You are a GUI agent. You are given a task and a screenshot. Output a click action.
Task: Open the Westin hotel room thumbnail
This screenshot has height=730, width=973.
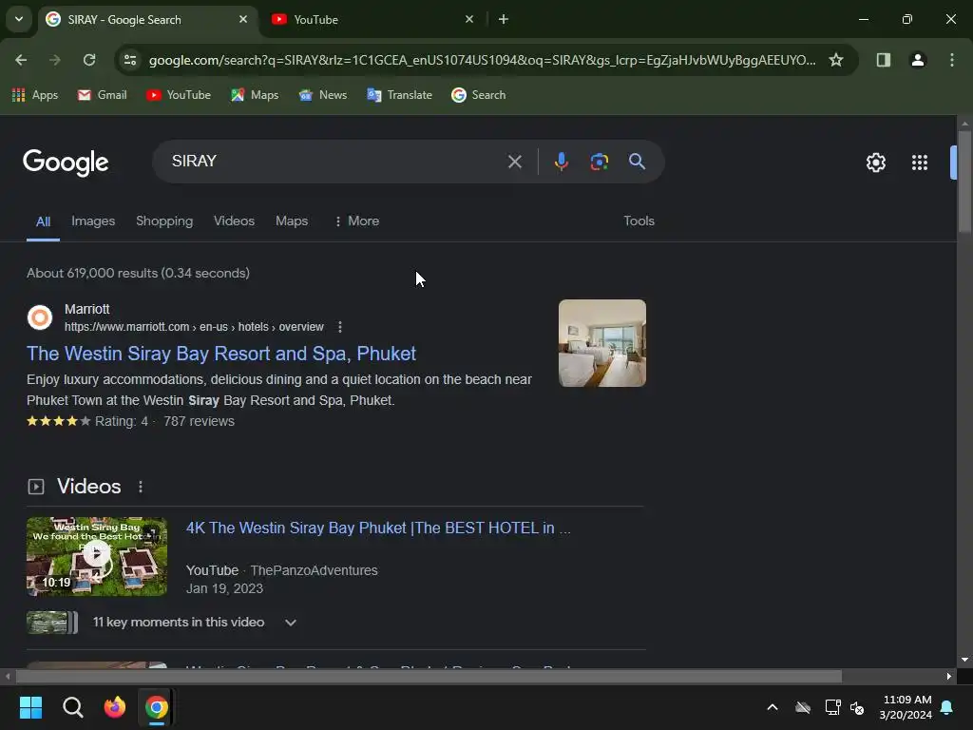coord(601,343)
